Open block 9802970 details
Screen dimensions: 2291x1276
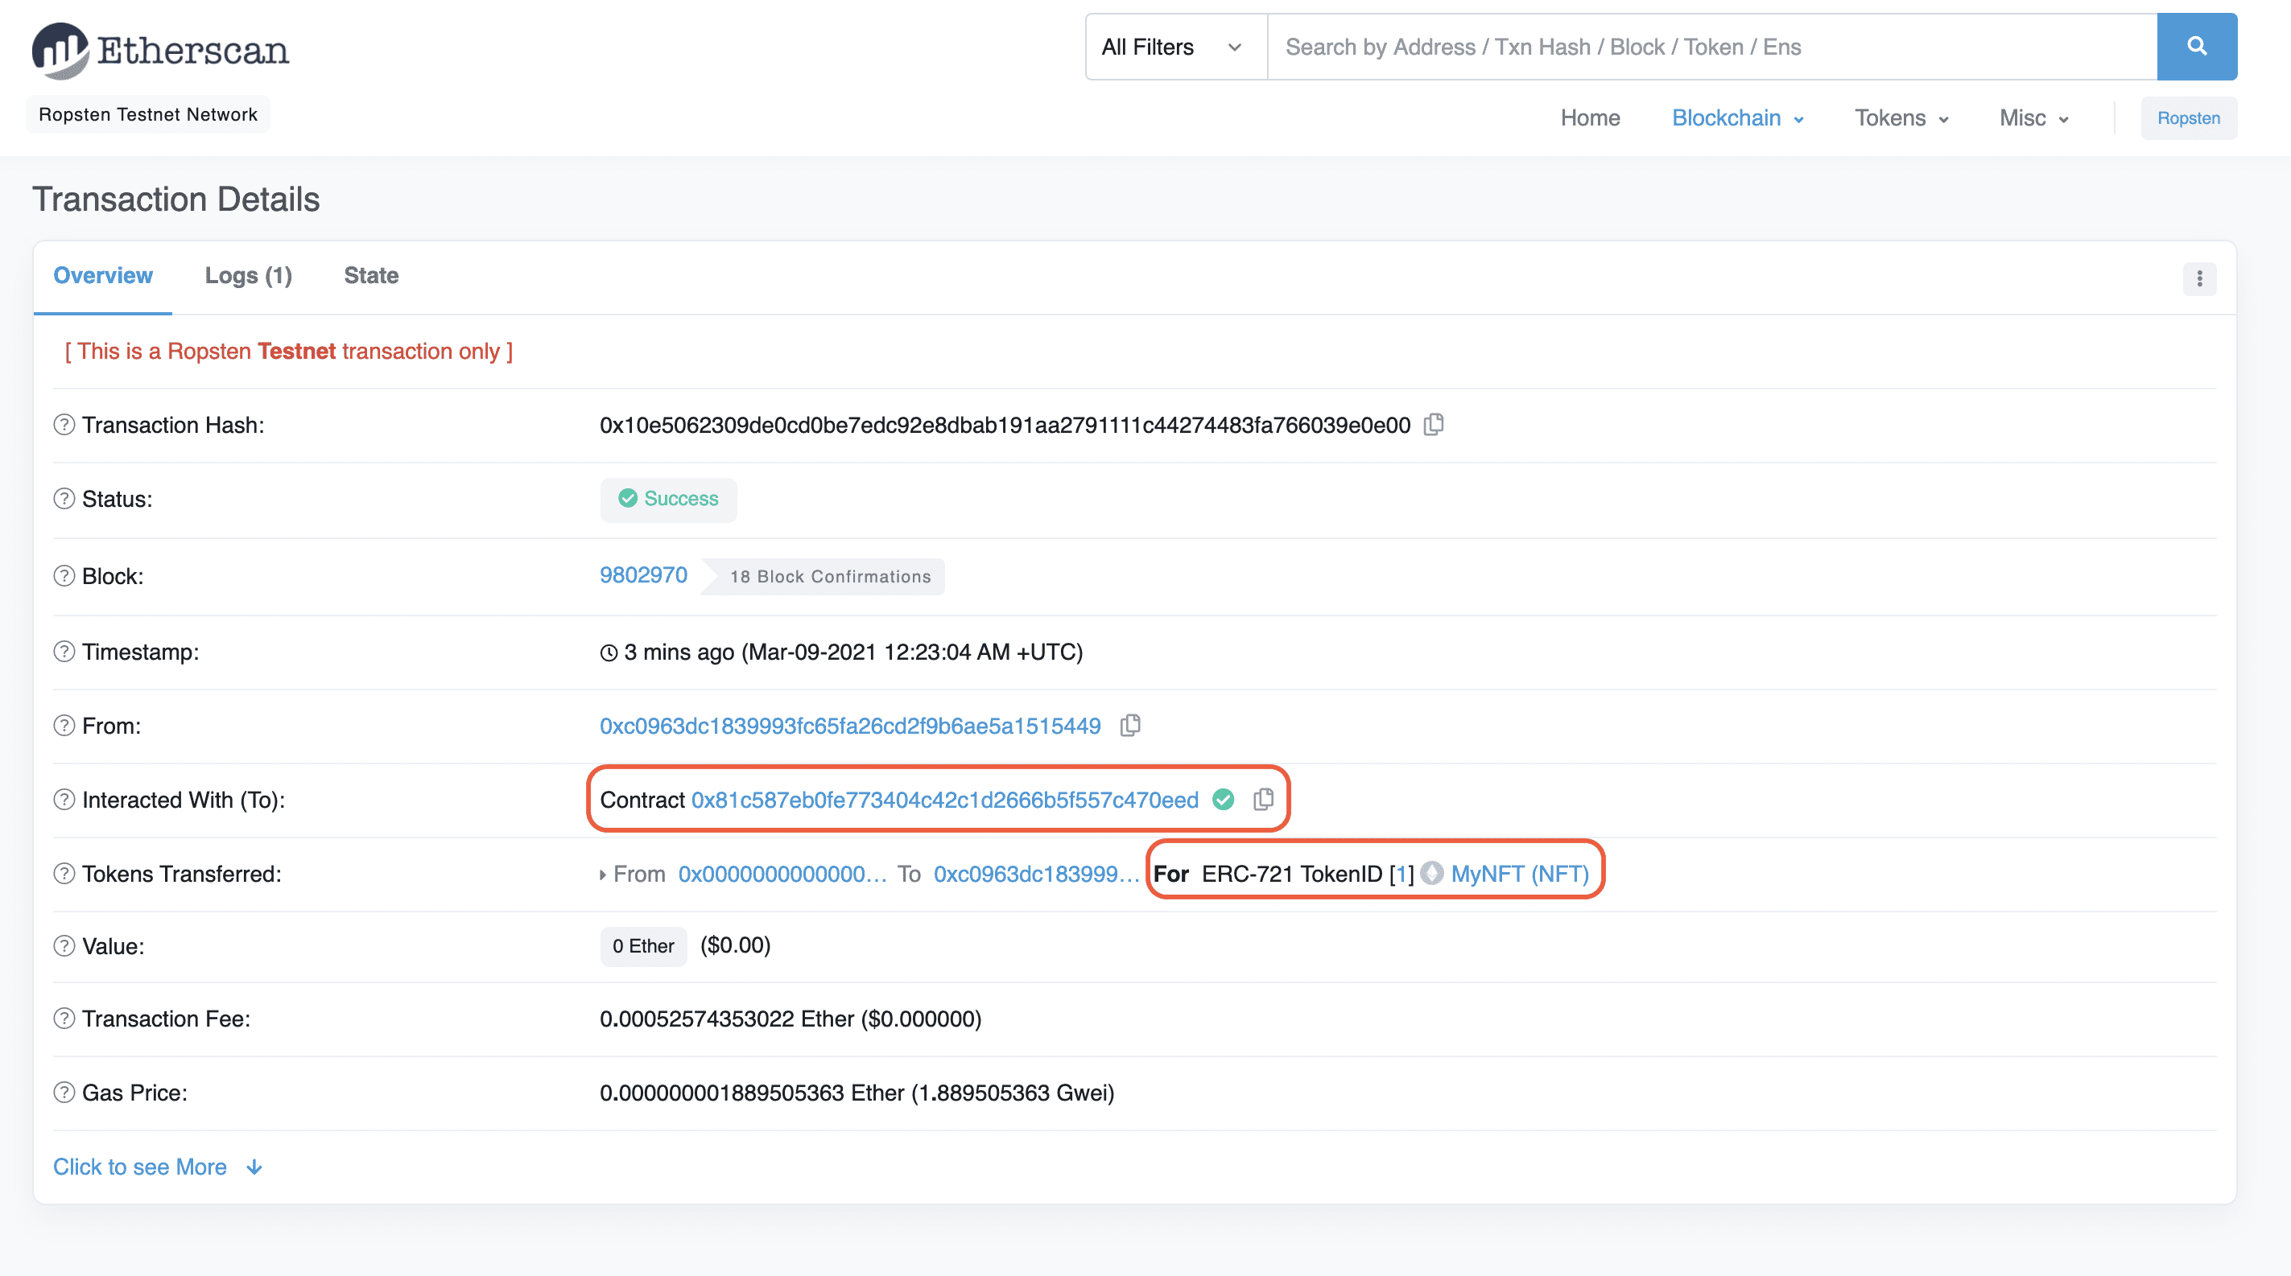click(x=643, y=575)
